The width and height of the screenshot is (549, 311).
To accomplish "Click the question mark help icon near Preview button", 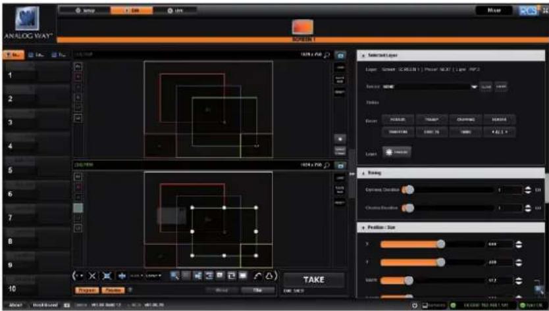I will 130,290.
